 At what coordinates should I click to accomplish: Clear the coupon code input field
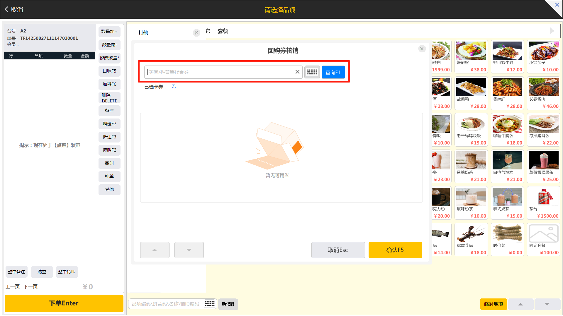point(297,72)
